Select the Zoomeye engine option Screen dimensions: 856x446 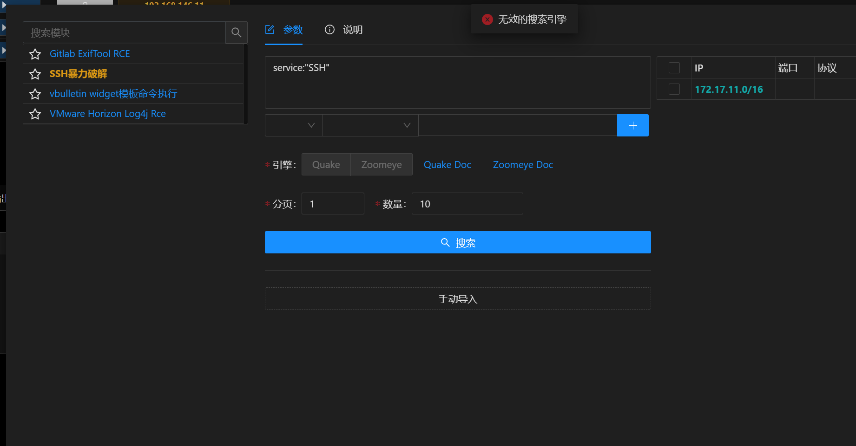click(382, 164)
